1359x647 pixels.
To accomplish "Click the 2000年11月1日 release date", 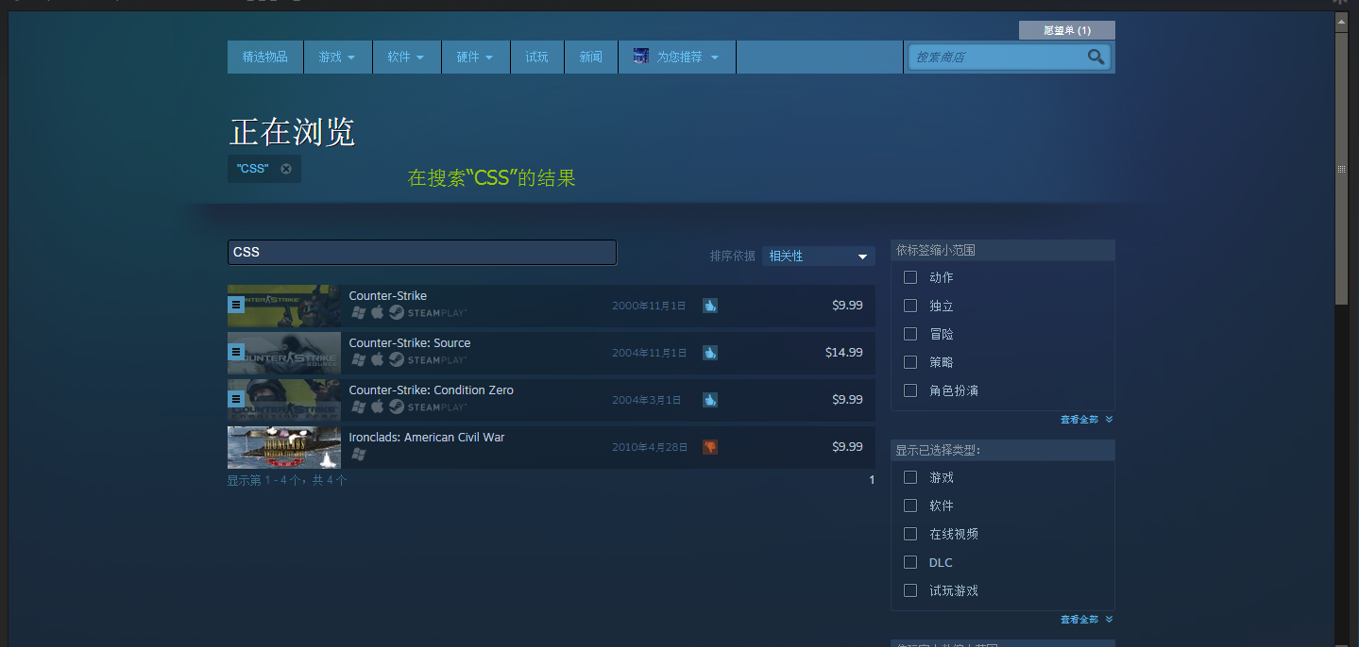I will click(x=650, y=306).
